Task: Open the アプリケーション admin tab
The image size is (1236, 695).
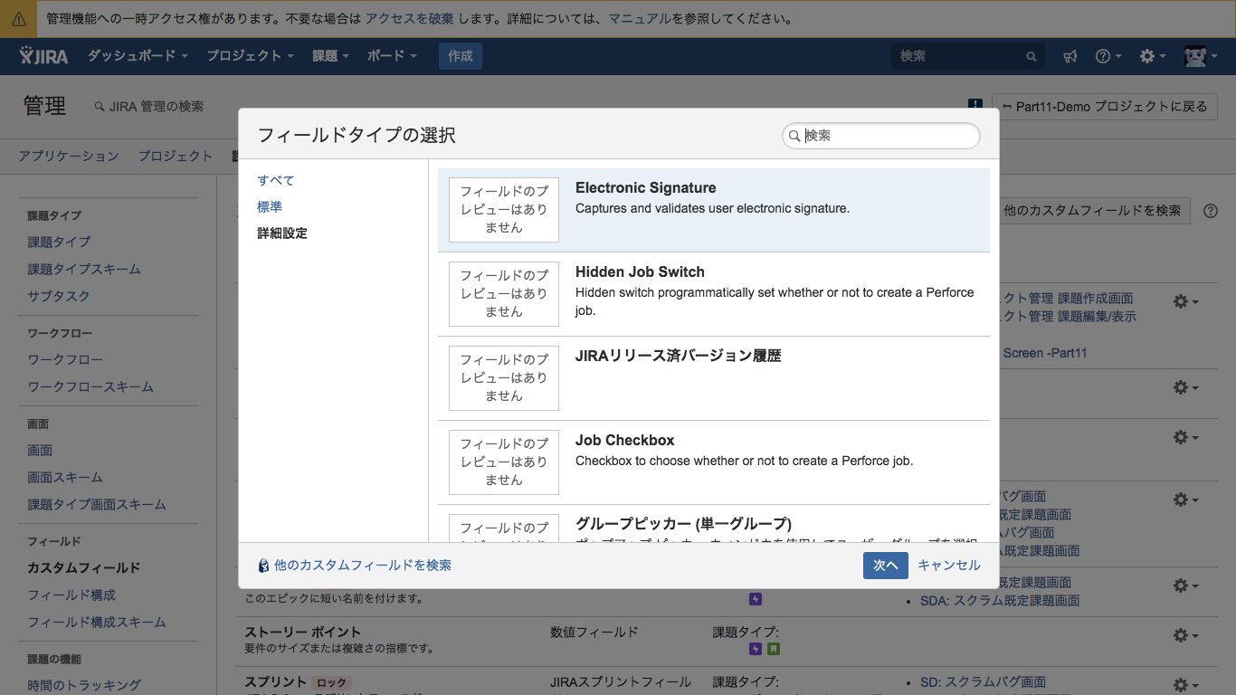Action: 69,156
